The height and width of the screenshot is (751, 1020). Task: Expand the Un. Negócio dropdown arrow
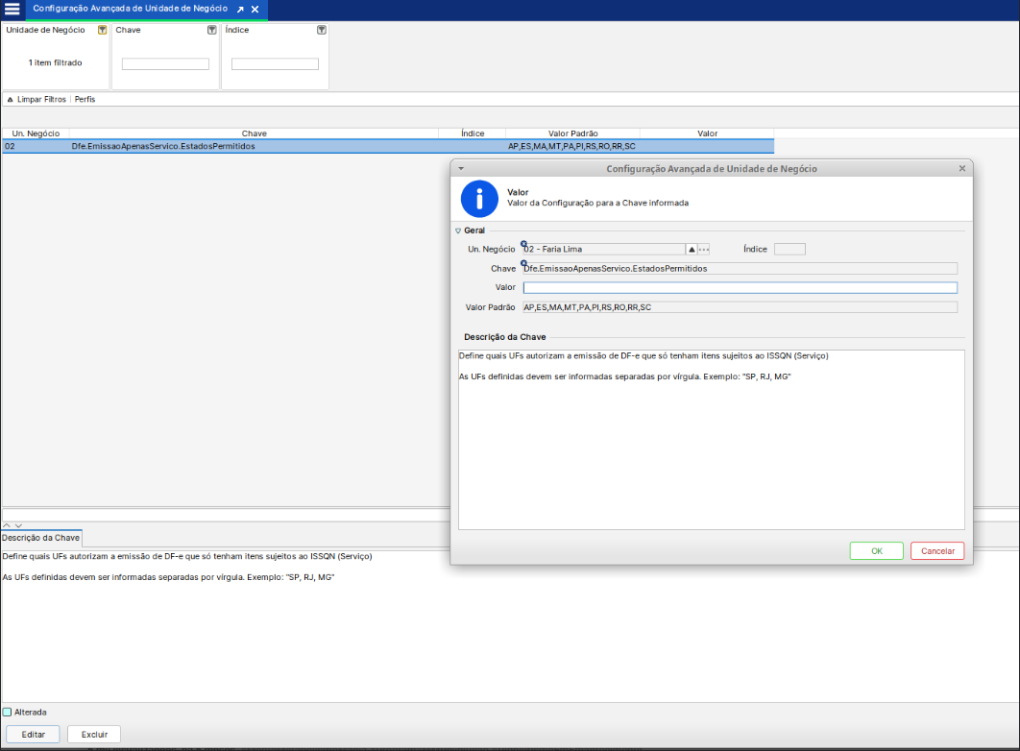[692, 250]
